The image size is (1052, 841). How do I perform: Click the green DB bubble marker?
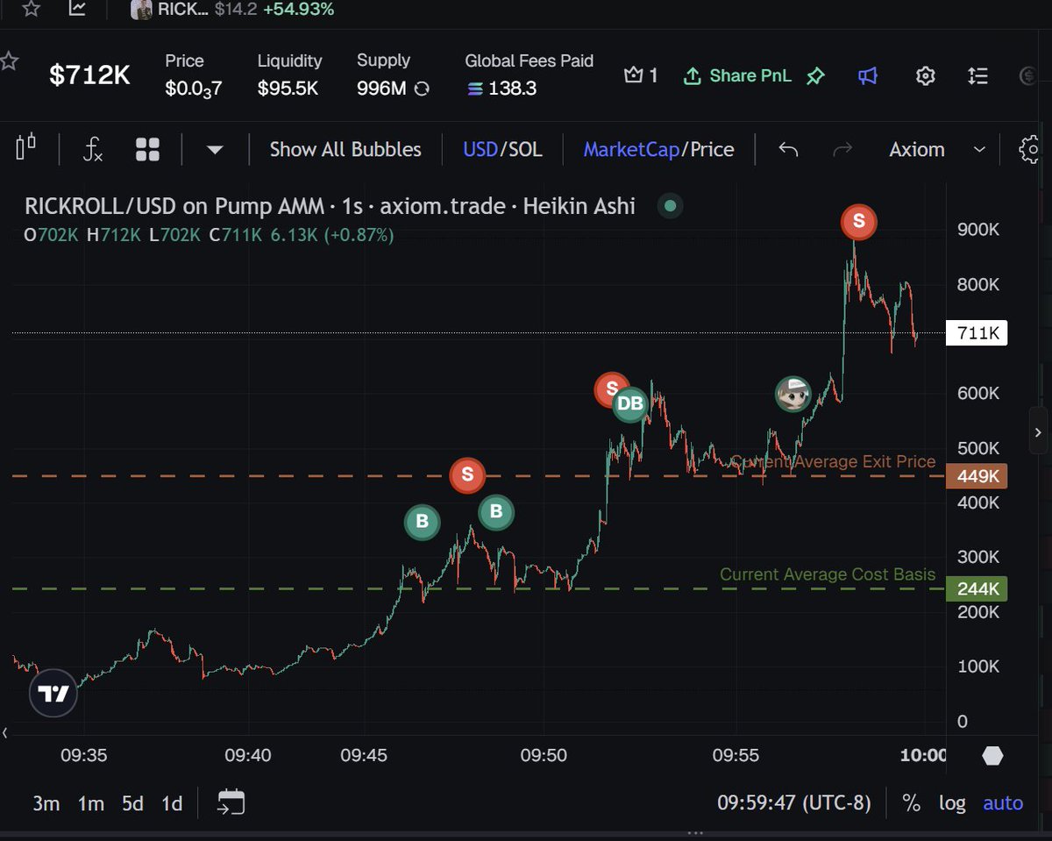(630, 404)
